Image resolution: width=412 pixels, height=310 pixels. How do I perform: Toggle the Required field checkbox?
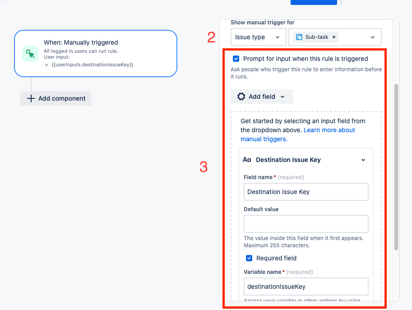click(249, 258)
